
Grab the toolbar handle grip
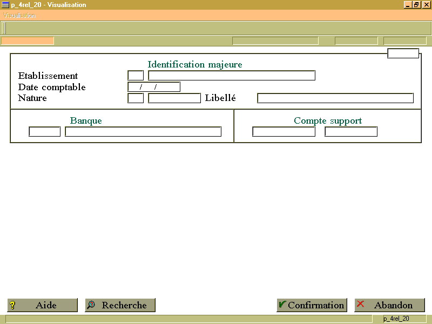pos(3,28)
